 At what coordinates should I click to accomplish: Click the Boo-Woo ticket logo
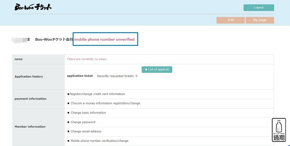(x=33, y=7)
